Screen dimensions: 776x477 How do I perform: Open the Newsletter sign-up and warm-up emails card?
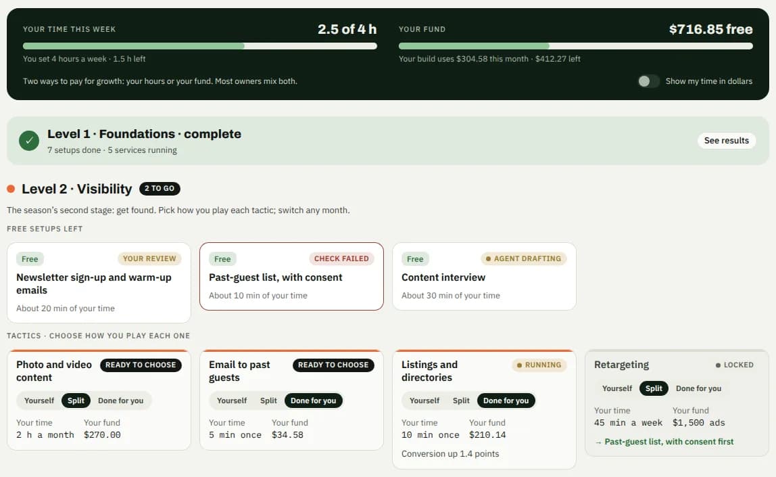(x=99, y=283)
